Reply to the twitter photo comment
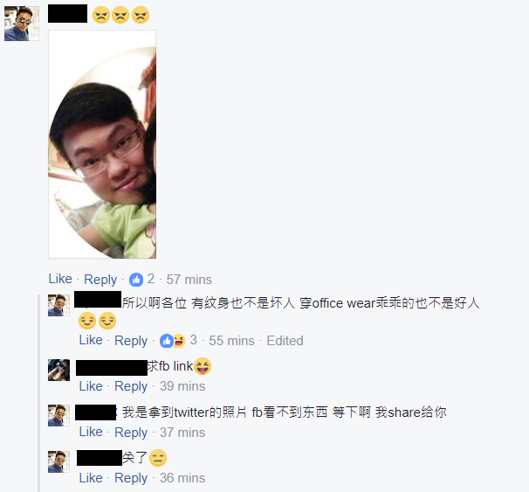529x492 pixels. coord(131,433)
